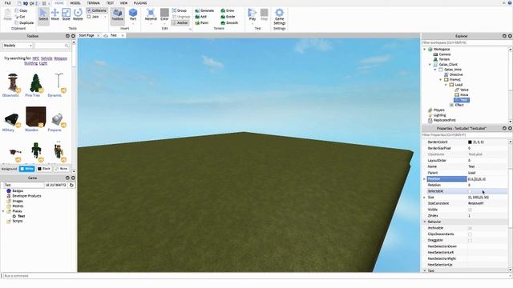The image size is (513, 288).
Task: Toggle the Archivable property checkbox
Action: click(470, 228)
